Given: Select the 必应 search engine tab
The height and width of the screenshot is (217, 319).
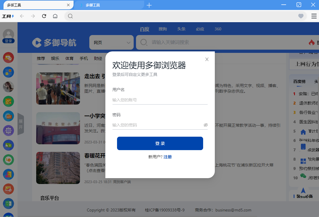Looking at the screenshot, I should click(x=200, y=29).
